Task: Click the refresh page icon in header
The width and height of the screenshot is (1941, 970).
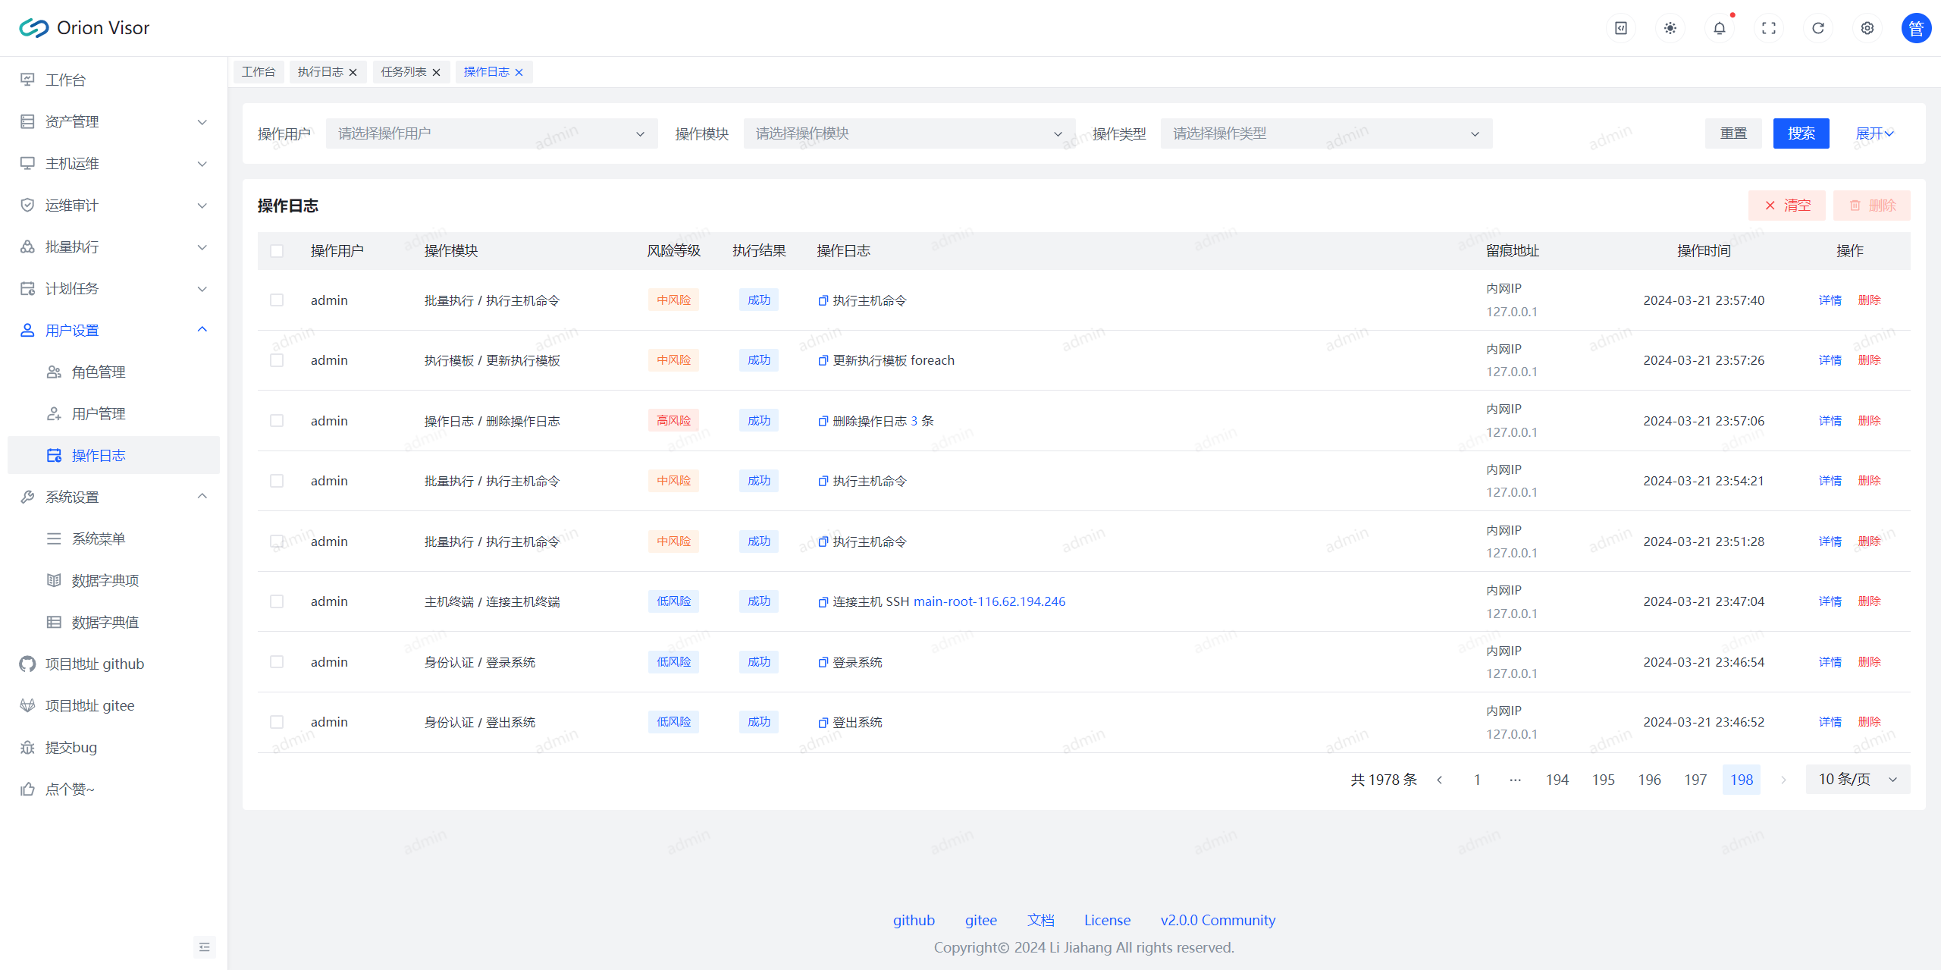Action: tap(1817, 28)
